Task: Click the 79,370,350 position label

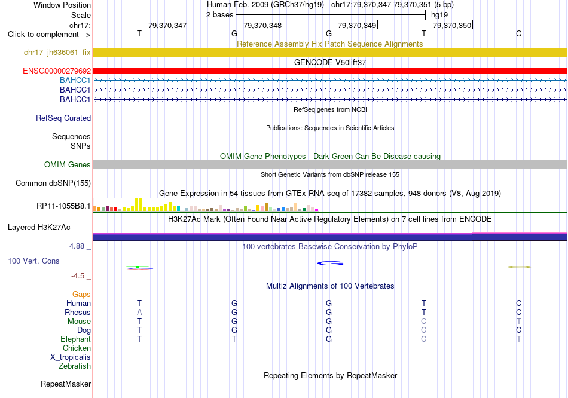Action: pyautogui.click(x=452, y=25)
